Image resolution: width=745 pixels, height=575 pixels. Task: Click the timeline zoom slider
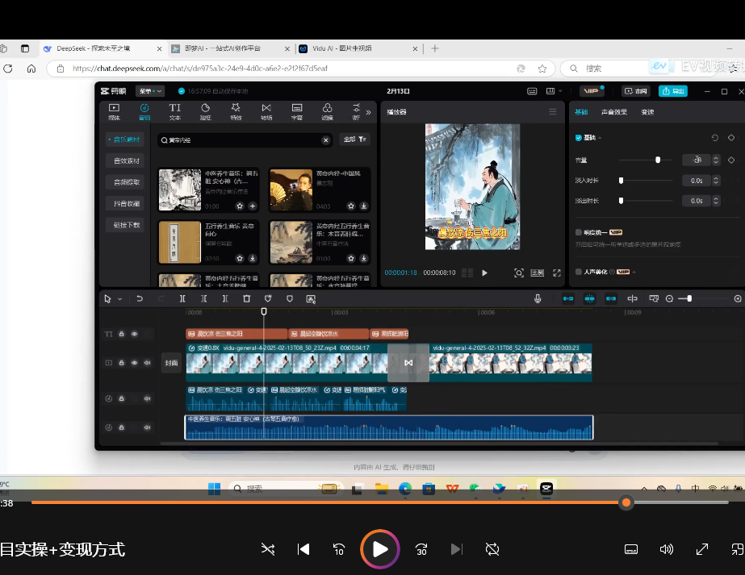689,298
